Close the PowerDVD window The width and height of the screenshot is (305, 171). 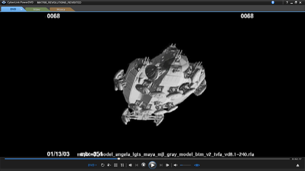300,2
